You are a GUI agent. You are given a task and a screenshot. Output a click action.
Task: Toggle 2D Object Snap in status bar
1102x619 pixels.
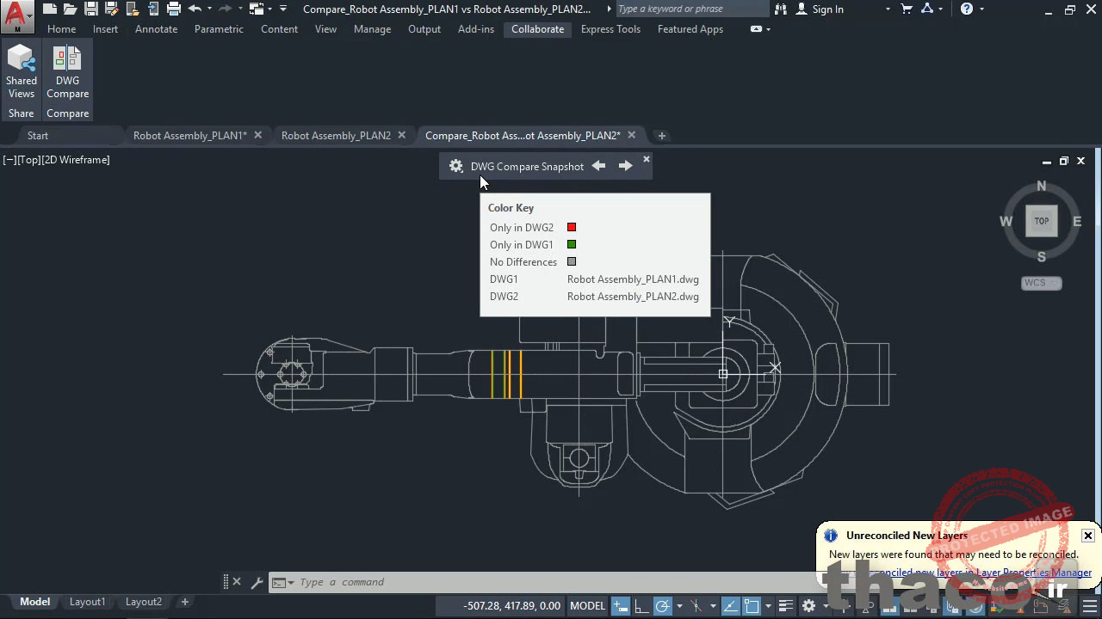[x=752, y=606]
